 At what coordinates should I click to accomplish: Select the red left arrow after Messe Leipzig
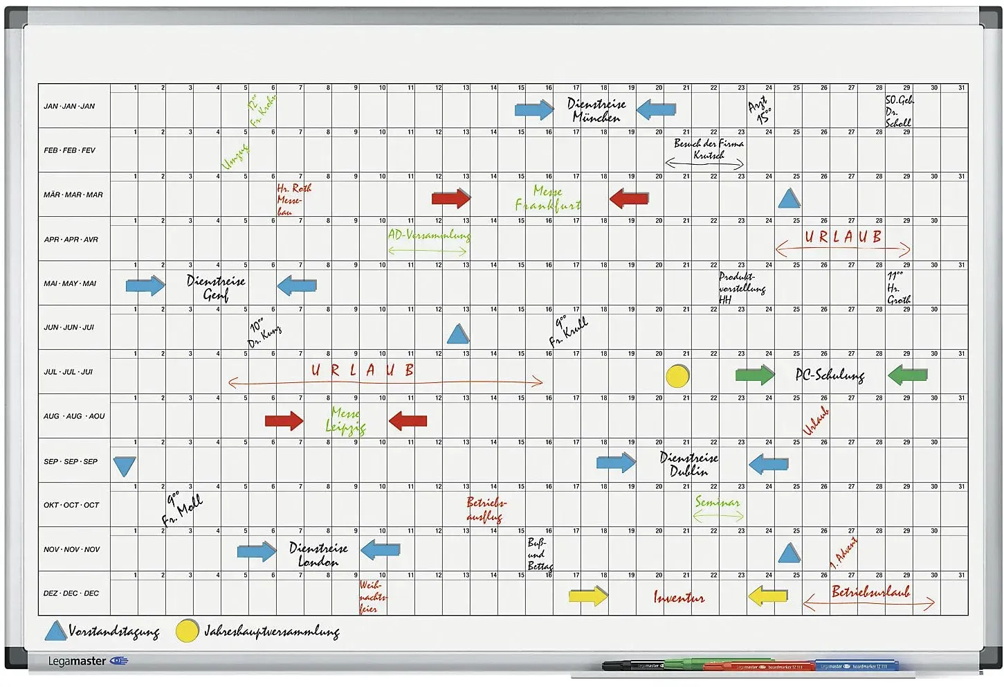pos(408,420)
